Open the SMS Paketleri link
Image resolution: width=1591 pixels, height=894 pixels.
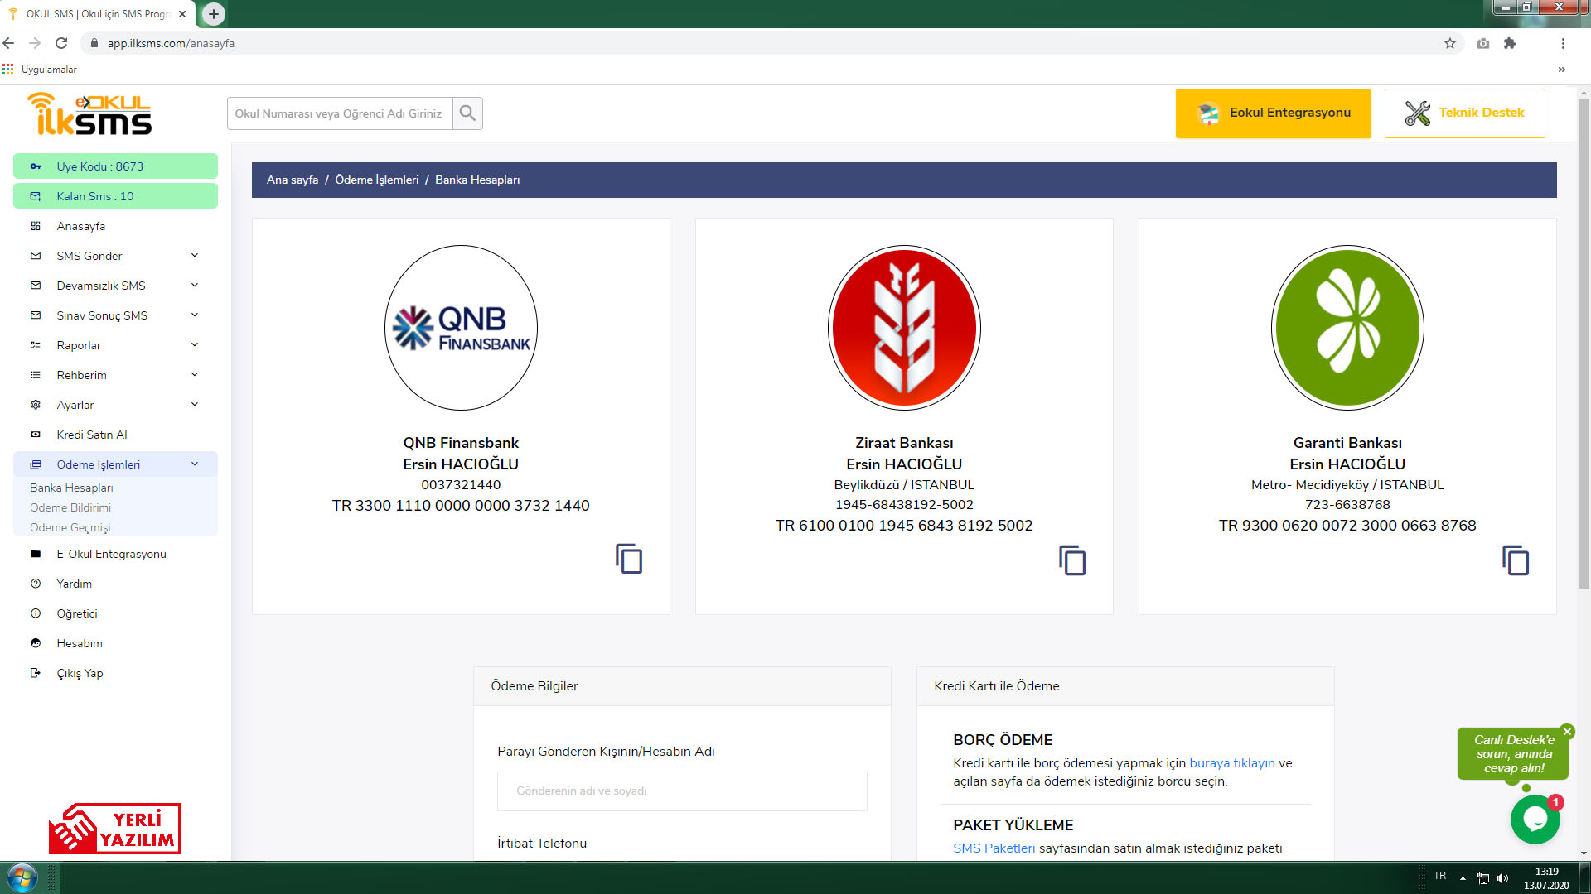tap(994, 848)
